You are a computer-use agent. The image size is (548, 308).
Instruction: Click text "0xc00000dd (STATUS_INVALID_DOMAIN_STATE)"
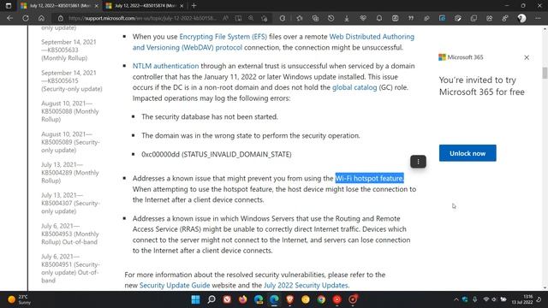[x=217, y=154]
